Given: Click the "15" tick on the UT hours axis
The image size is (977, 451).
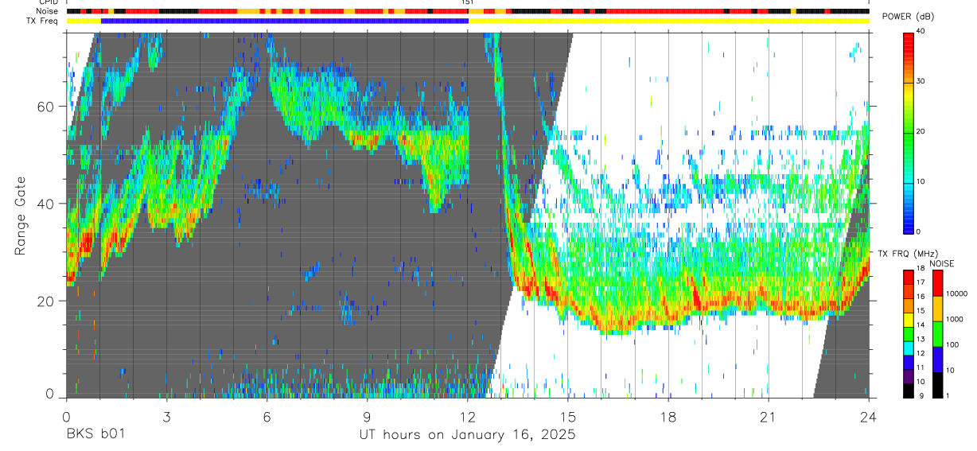Looking at the screenshot, I should 568,417.
